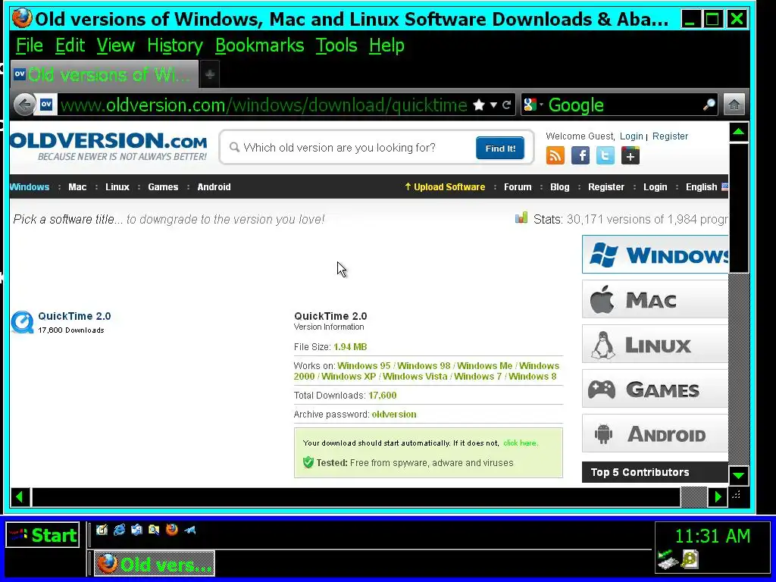The image size is (776, 582).
Task: Click the Upload Software link
Action: click(x=444, y=187)
